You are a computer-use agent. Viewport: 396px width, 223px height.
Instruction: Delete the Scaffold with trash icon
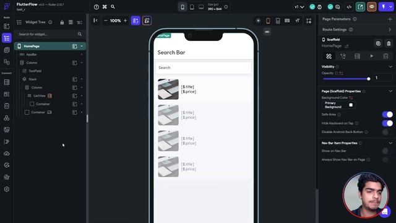389,43
